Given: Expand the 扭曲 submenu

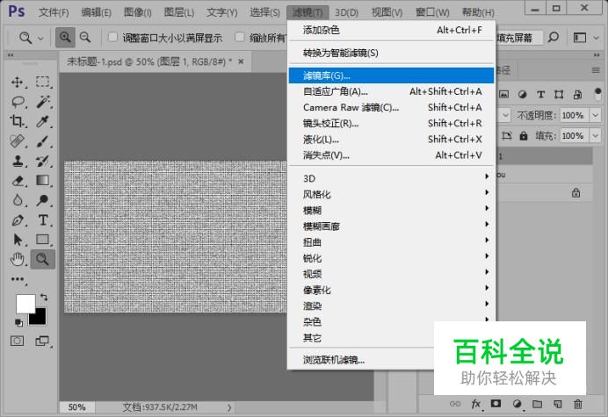Looking at the screenshot, I should [392, 242].
